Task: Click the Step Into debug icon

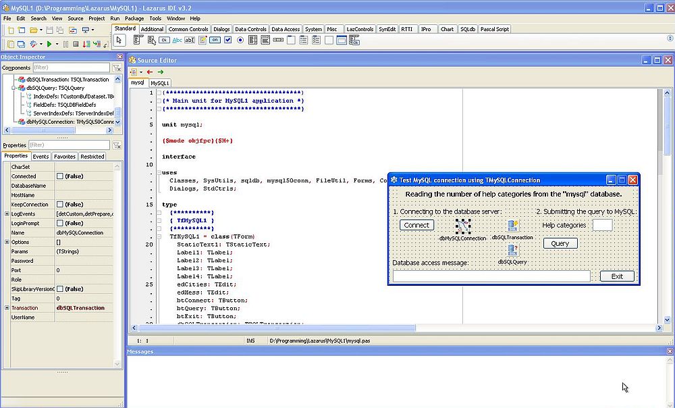Action: pos(86,44)
